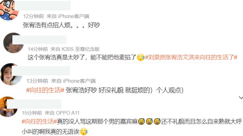
Task: Click first sweat-smile emoji after 嘉宾嘛
Action: 141,122
